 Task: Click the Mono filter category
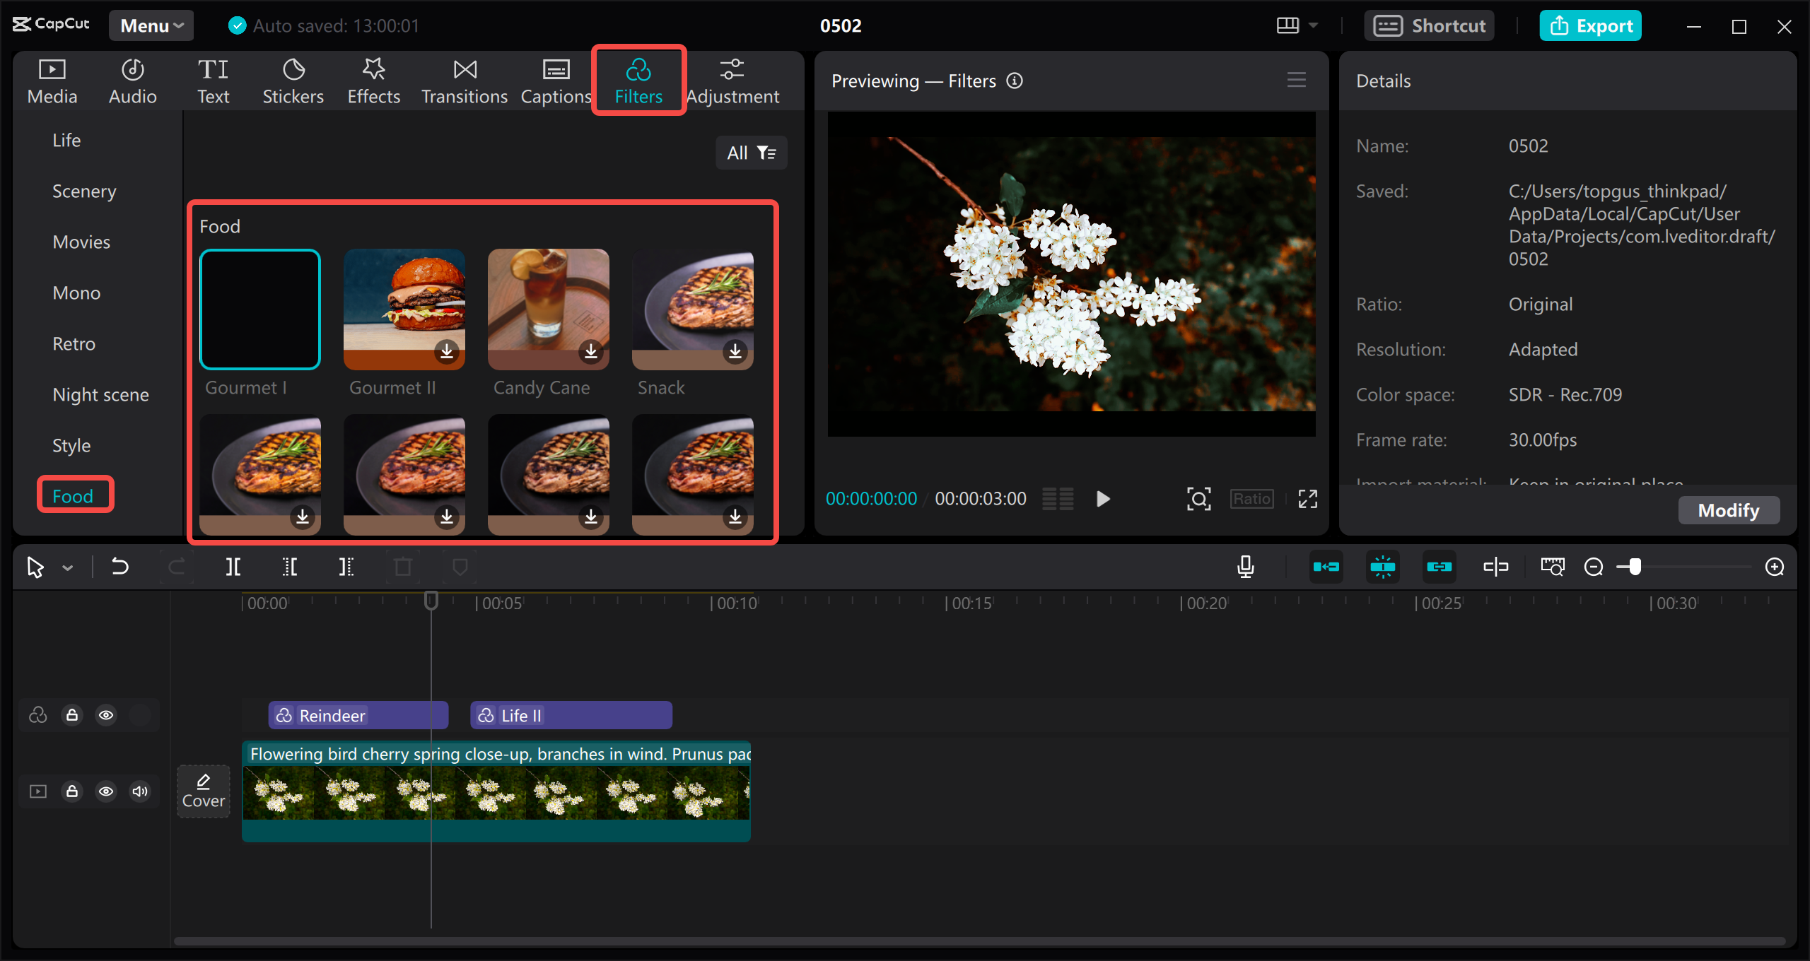[x=74, y=292]
